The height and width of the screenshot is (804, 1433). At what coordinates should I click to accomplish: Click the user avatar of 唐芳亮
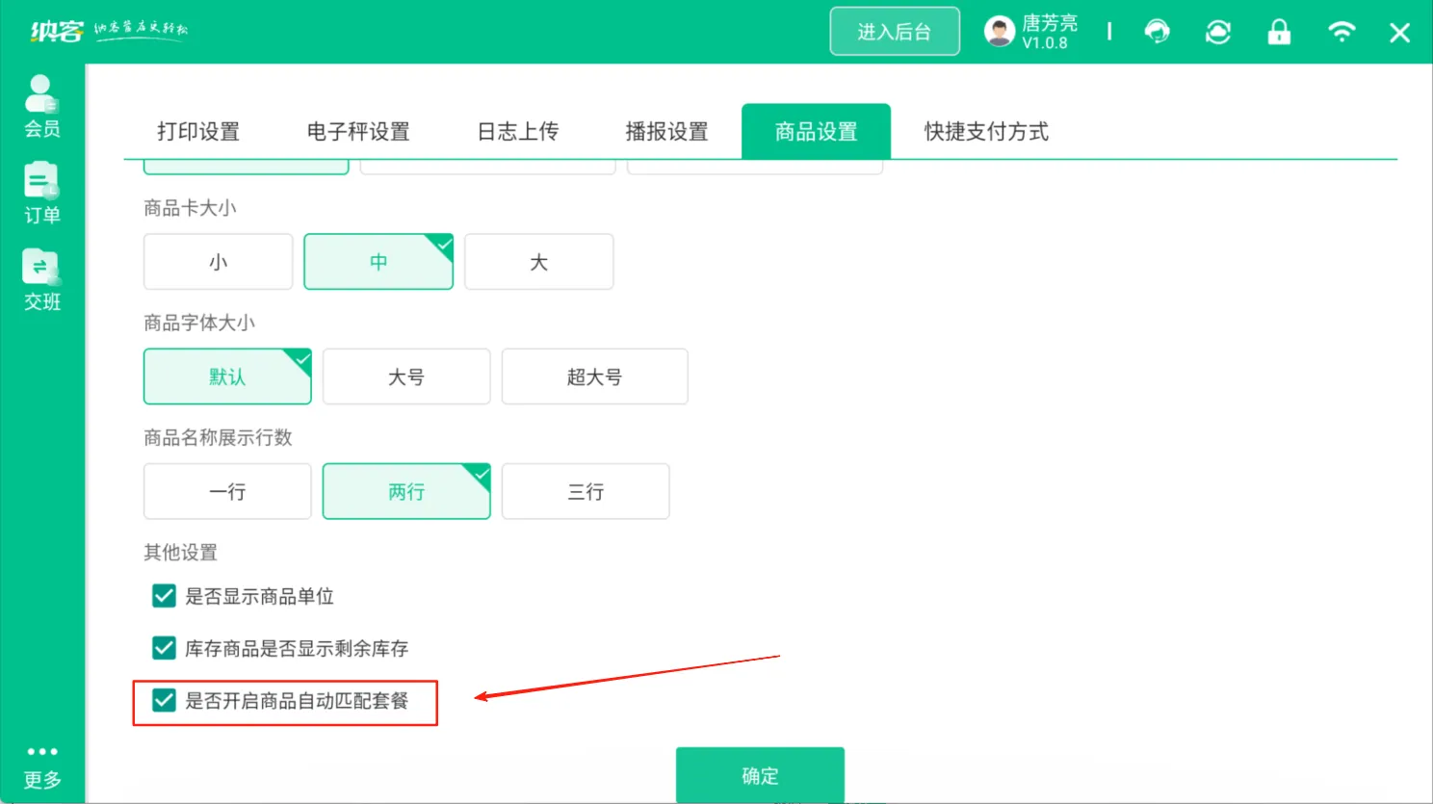(999, 32)
